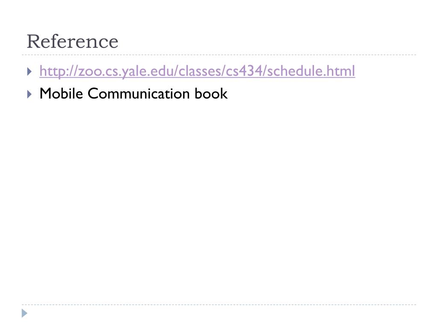This screenshot has width=438, height=329.
Task: Click the schedule.html portion of the link
Action: (311, 71)
